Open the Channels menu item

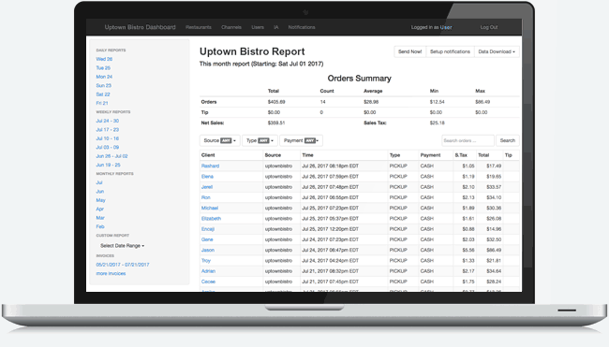[x=231, y=27]
